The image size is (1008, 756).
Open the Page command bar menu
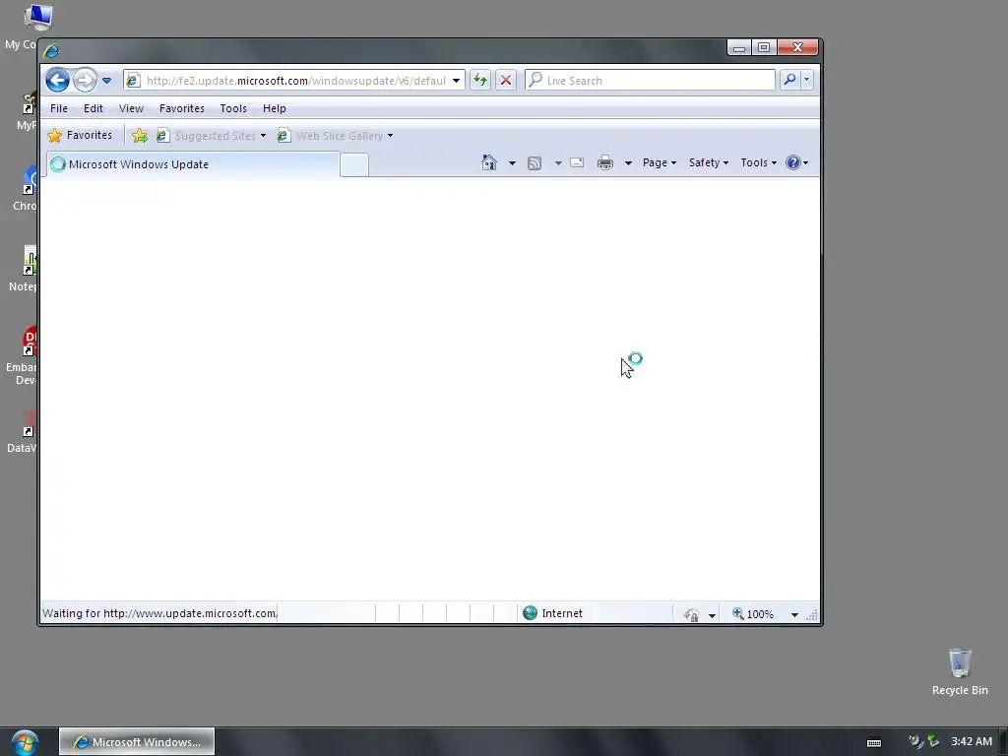pyautogui.click(x=660, y=162)
